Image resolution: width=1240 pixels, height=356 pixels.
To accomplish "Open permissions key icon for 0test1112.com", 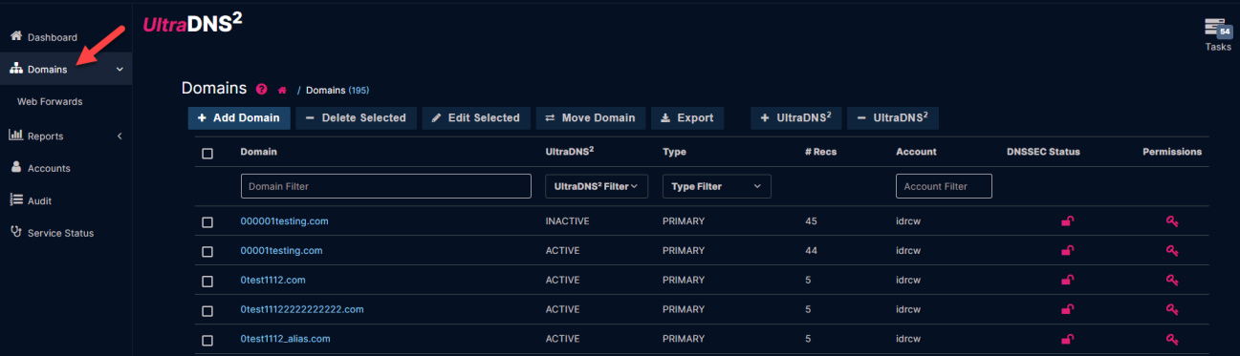I will coord(1172,281).
